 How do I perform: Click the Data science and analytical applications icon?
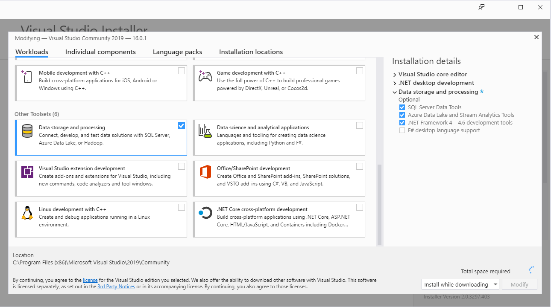coord(205,132)
